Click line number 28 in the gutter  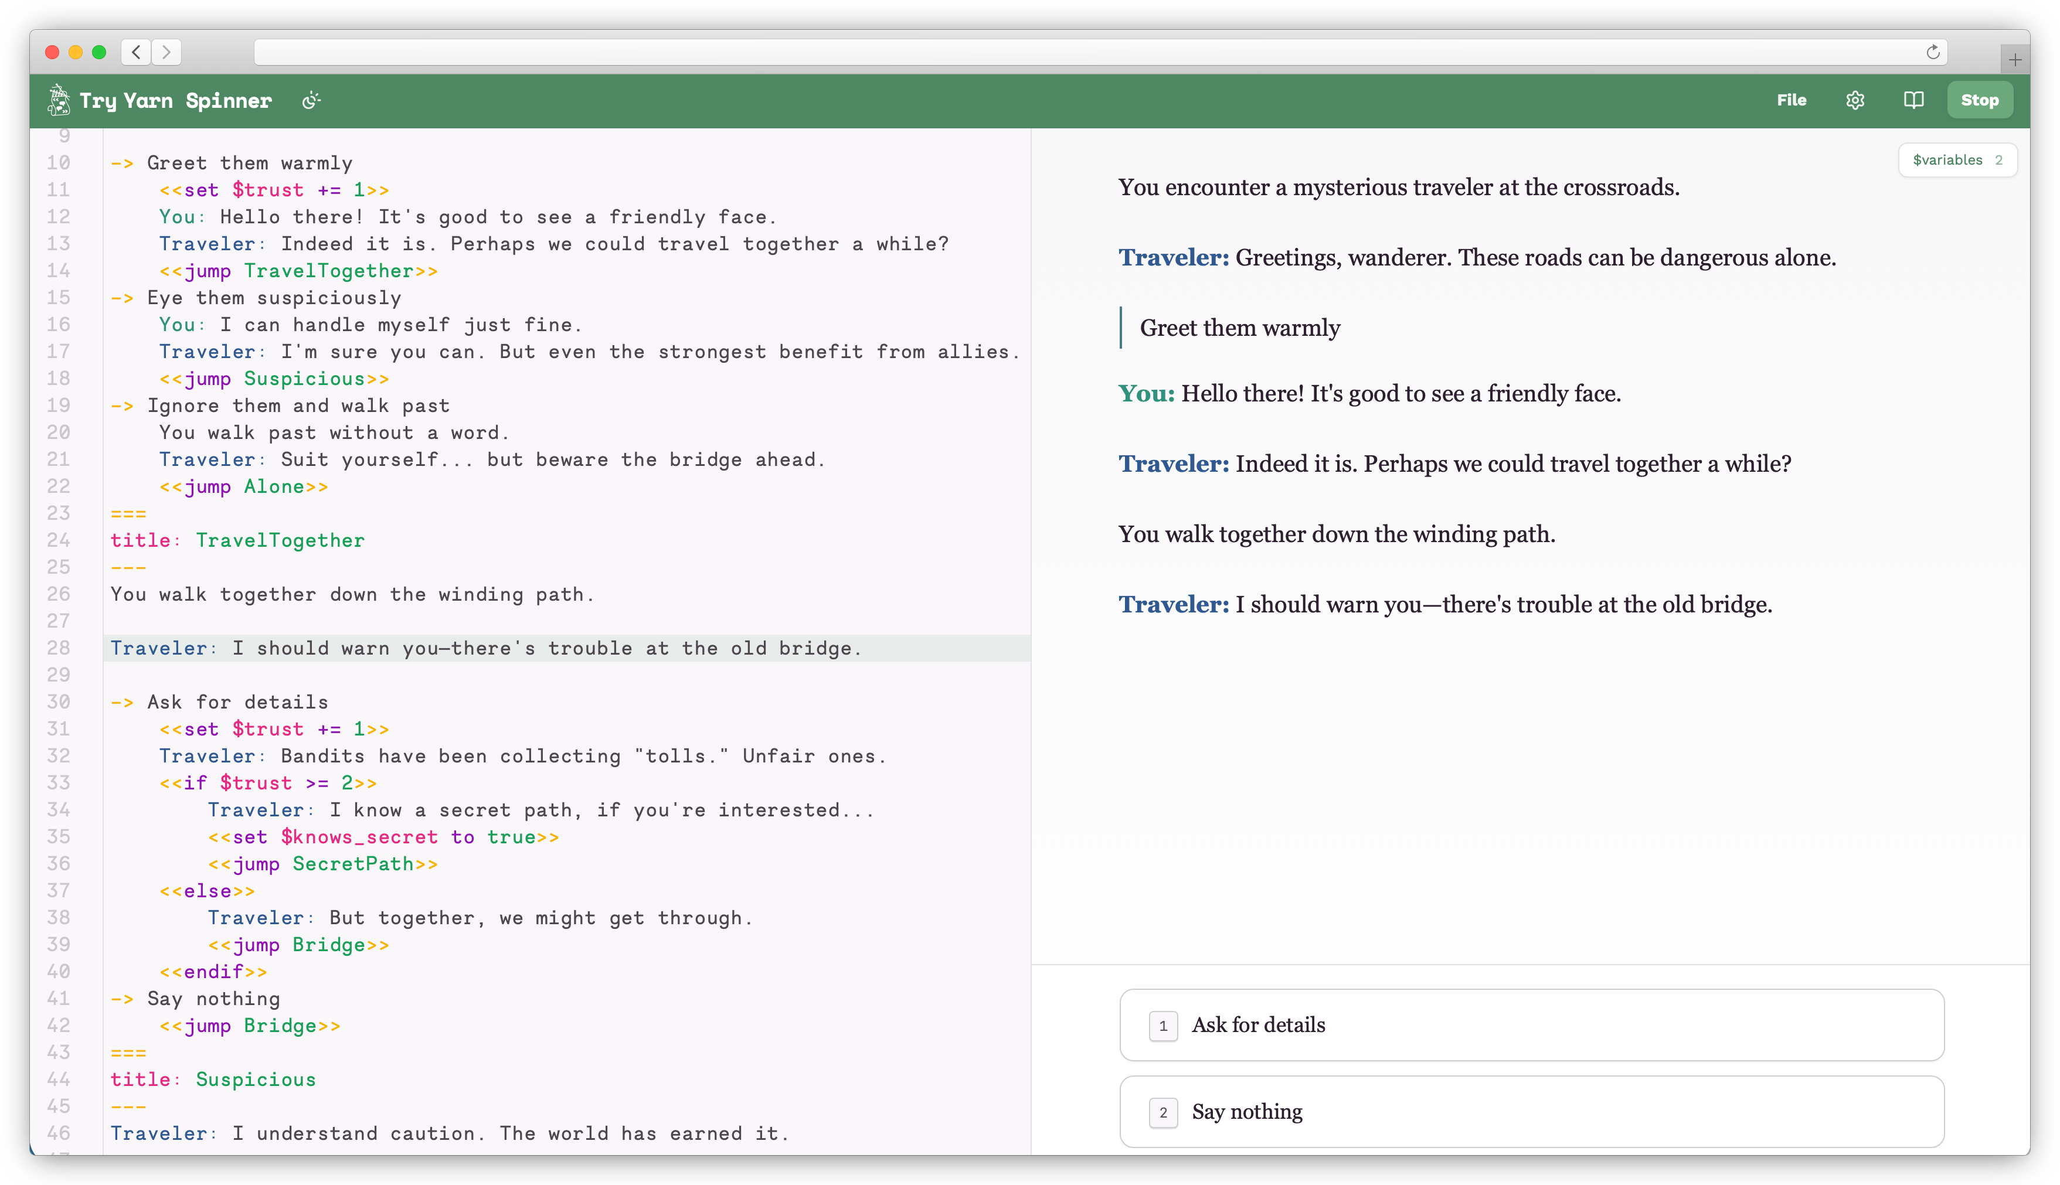click(x=59, y=648)
